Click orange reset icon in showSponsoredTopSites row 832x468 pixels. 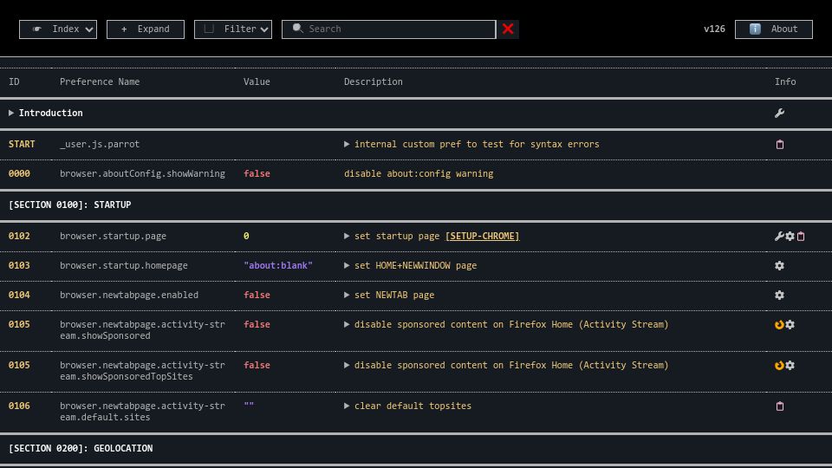coord(779,365)
